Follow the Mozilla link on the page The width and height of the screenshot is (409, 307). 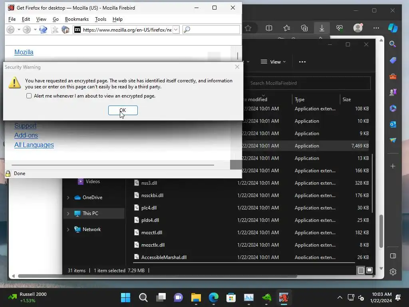point(24,52)
